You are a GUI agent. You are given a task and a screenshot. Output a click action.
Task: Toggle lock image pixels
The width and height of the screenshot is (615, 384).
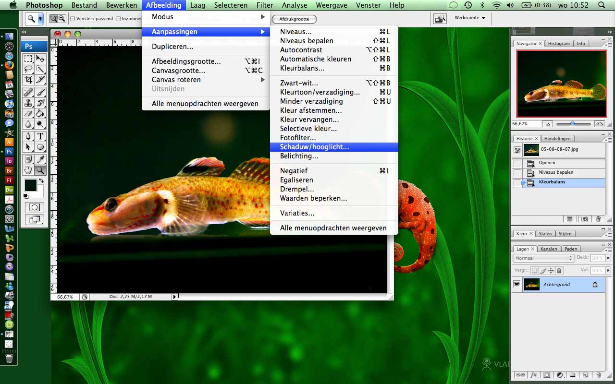tap(543, 271)
